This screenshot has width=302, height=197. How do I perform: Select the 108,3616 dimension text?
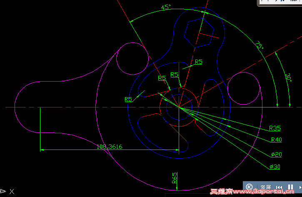(x=109, y=147)
